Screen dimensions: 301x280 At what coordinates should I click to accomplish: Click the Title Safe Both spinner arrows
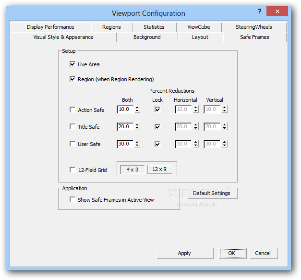tap(137, 127)
